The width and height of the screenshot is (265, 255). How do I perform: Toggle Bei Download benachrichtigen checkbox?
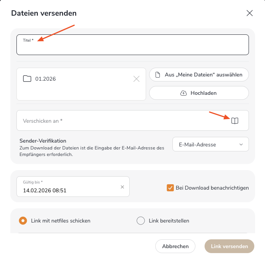tap(170, 188)
